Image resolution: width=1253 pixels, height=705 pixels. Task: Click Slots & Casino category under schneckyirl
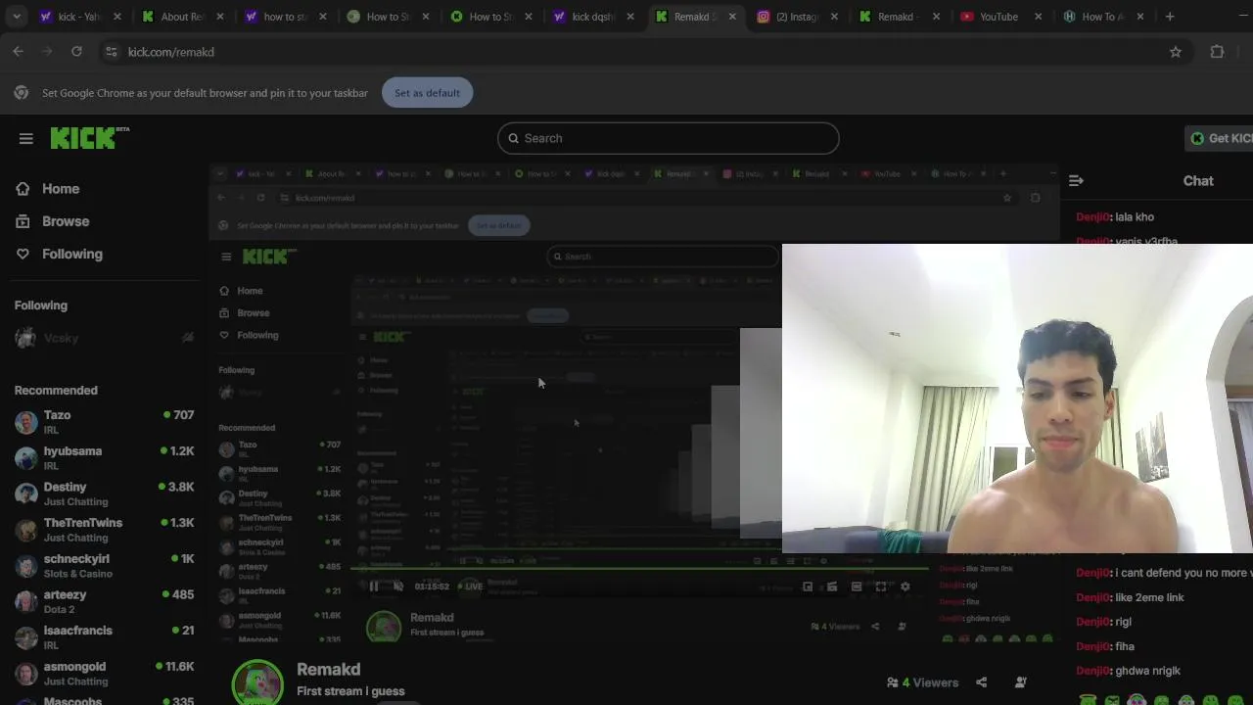tap(78, 574)
